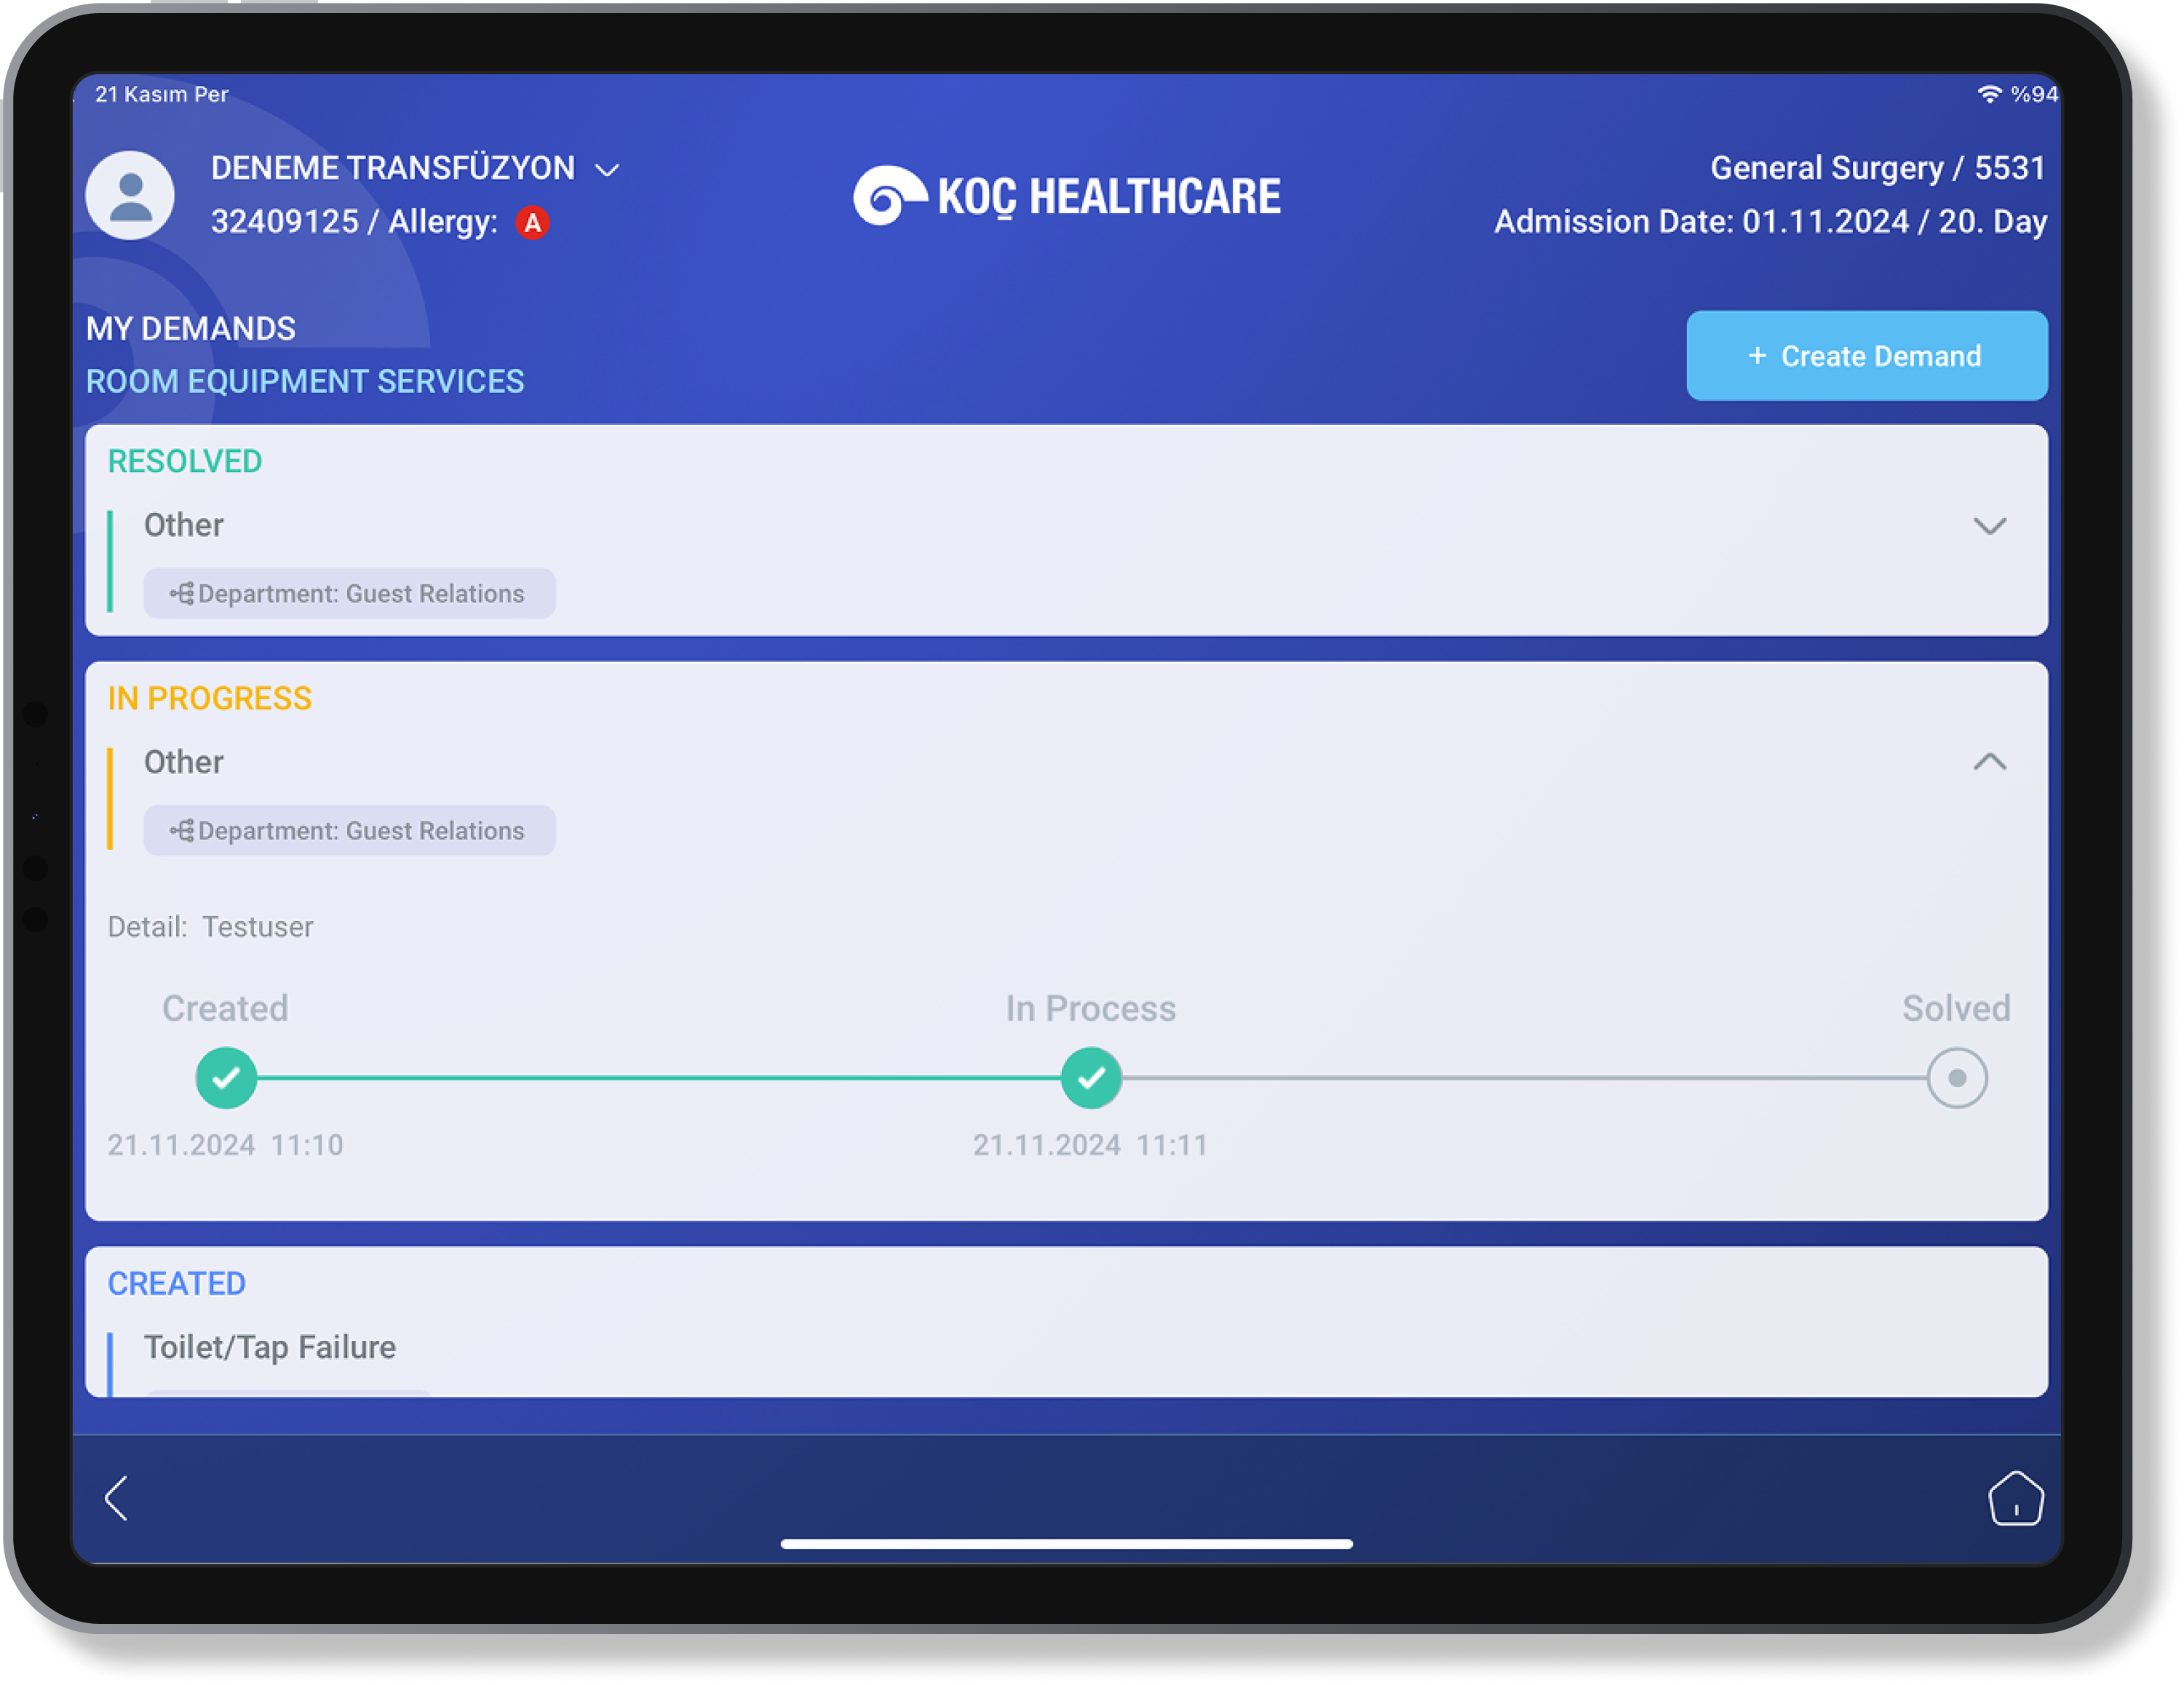This screenshot has width=2184, height=1685.
Task: Select the Solved step radio circle
Action: (x=1956, y=1077)
